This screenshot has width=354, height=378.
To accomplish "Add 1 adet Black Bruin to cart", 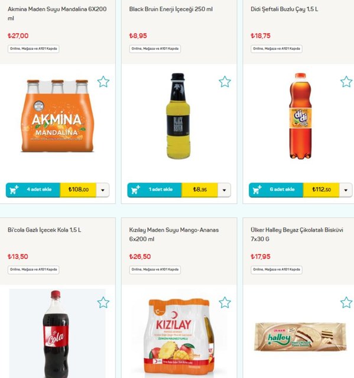I will tap(155, 190).
